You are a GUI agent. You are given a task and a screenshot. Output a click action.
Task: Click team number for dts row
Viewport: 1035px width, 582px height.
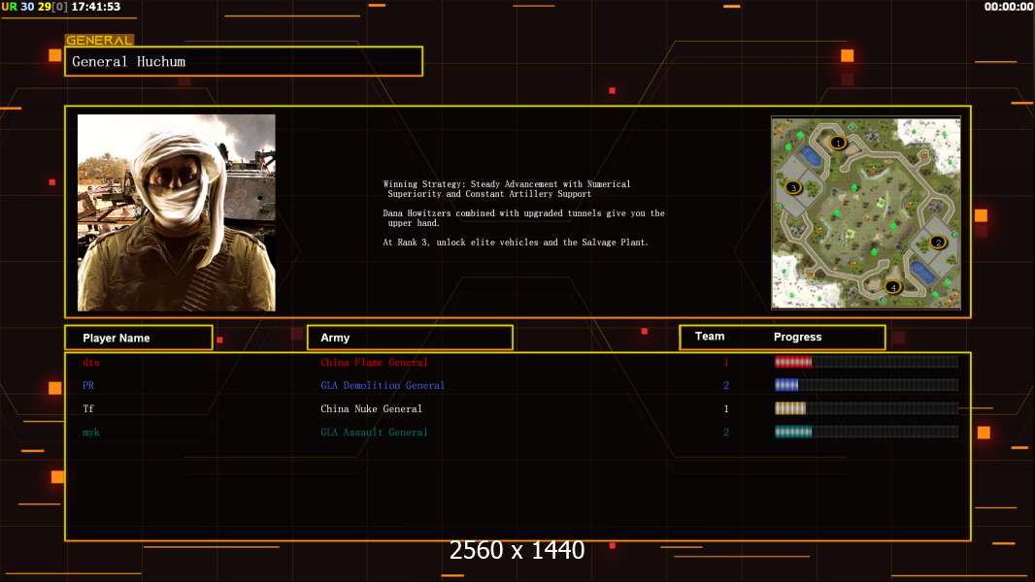tap(726, 363)
